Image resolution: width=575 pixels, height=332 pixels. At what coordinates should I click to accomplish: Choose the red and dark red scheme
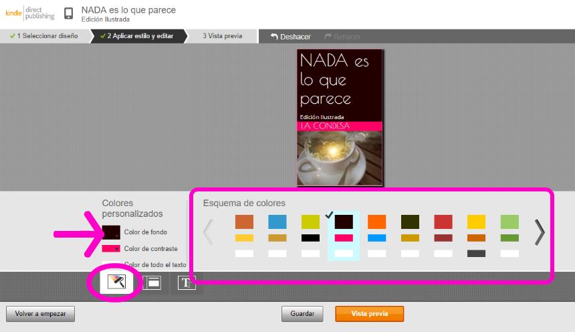coord(443,236)
